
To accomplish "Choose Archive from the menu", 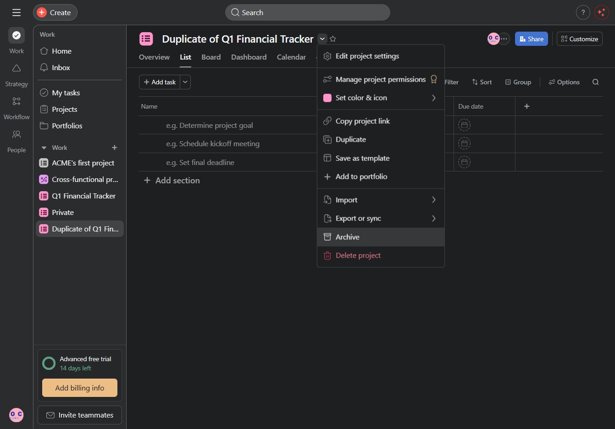I will (381, 237).
